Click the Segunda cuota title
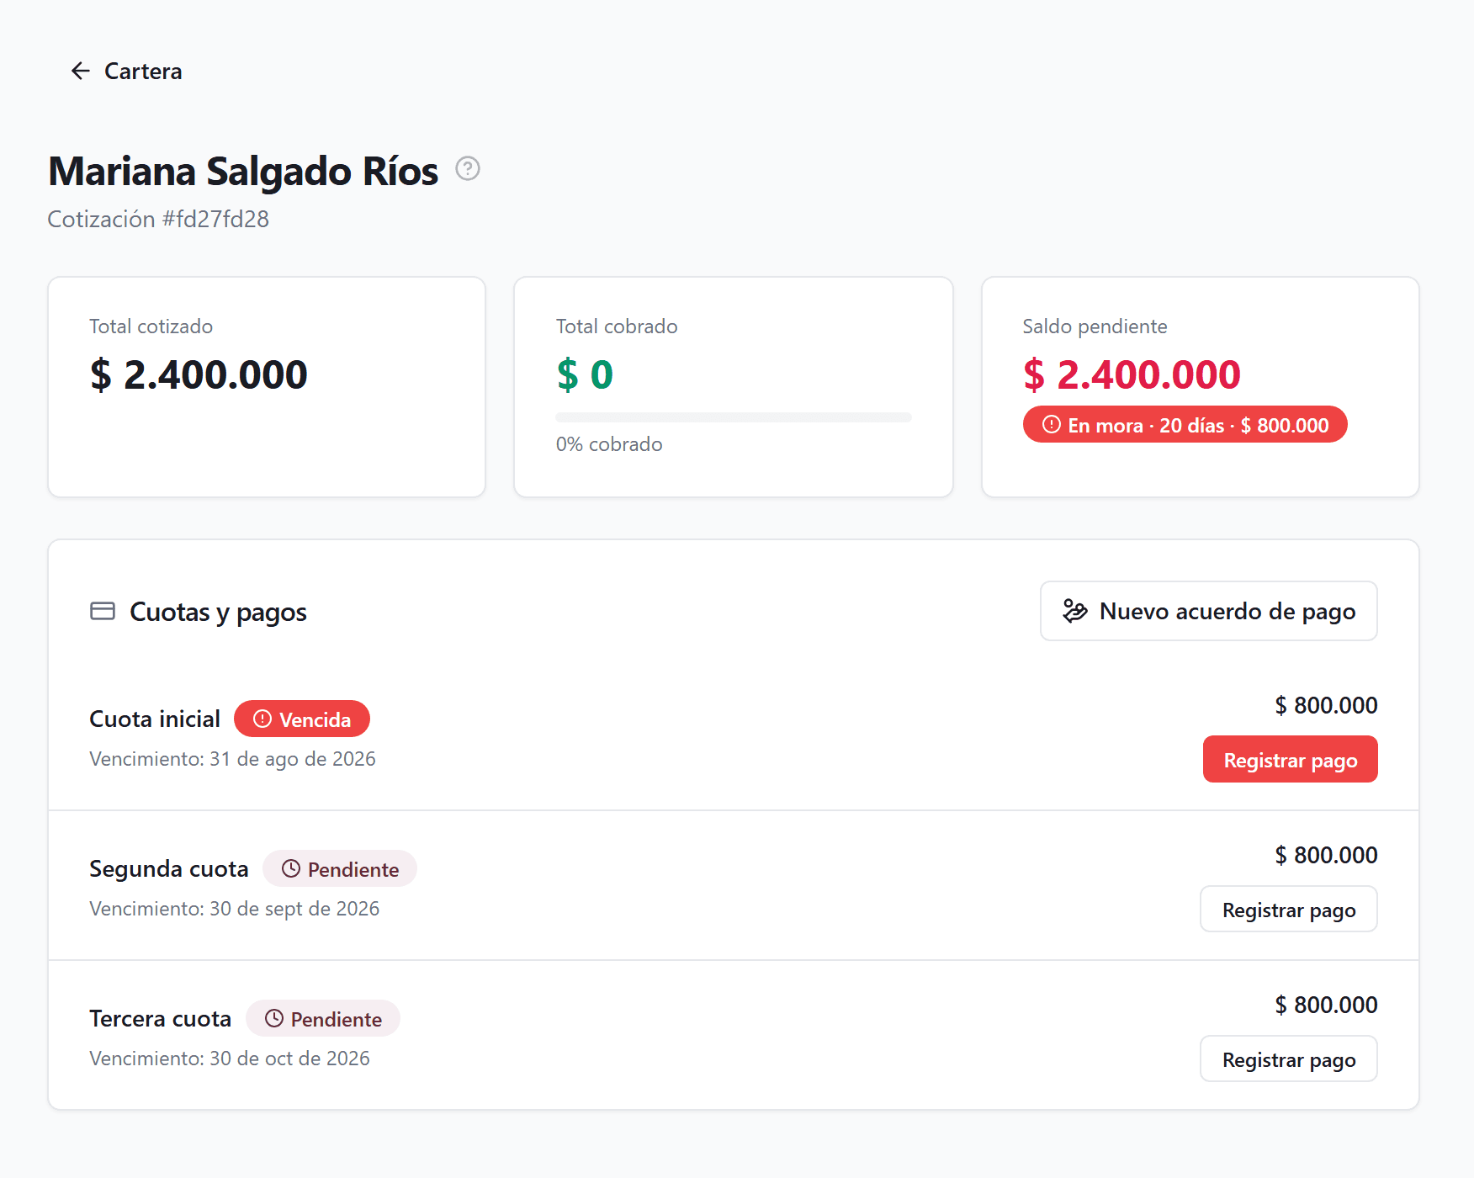The height and width of the screenshot is (1178, 1474). [169, 869]
